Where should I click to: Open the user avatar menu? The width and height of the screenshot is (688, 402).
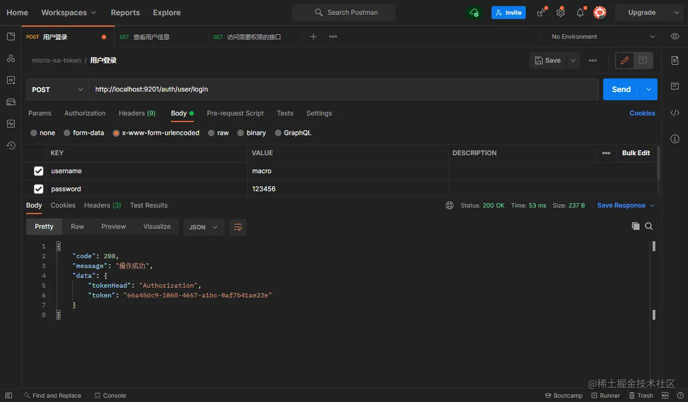tap(599, 13)
